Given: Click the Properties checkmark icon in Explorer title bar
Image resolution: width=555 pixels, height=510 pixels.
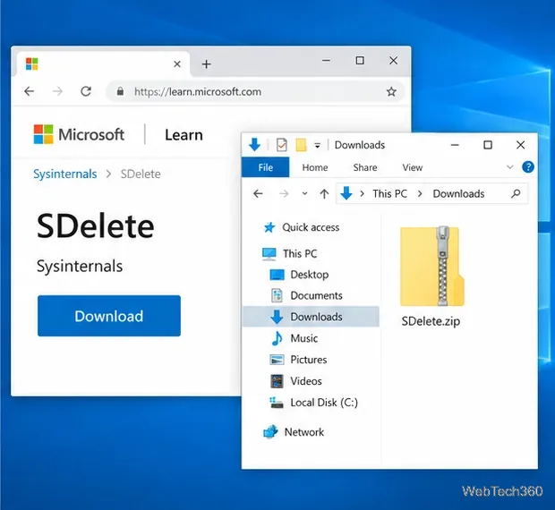Looking at the screenshot, I should point(281,145).
